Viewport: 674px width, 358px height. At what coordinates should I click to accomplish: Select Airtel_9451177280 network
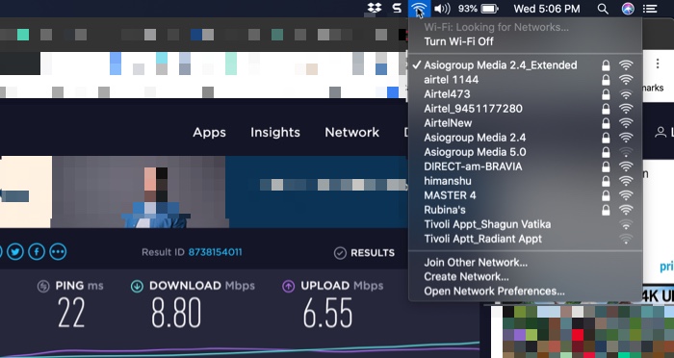(526, 109)
